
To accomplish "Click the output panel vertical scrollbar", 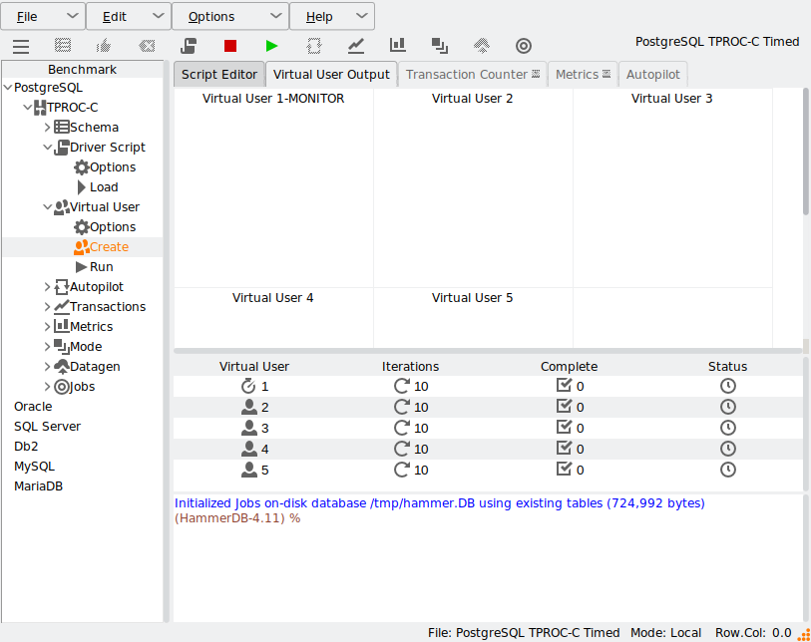I will (x=806, y=151).
